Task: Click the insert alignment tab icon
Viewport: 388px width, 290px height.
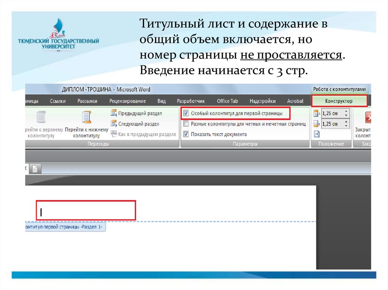Action: [x=317, y=134]
